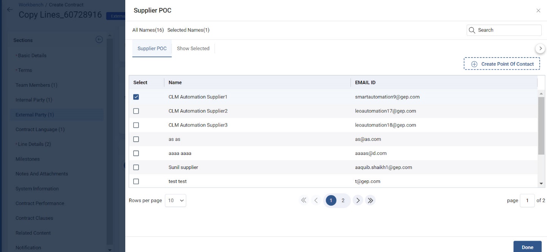Screen dimensions: 547x252
Task: Jump to last page of results
Action: [370, 200]
